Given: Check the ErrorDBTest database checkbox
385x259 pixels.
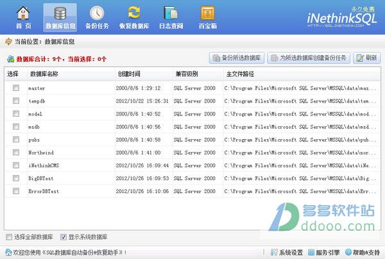Looking at the screenshot, I should point(16,191).
